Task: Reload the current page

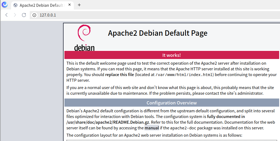Action: tap(24, 15)
